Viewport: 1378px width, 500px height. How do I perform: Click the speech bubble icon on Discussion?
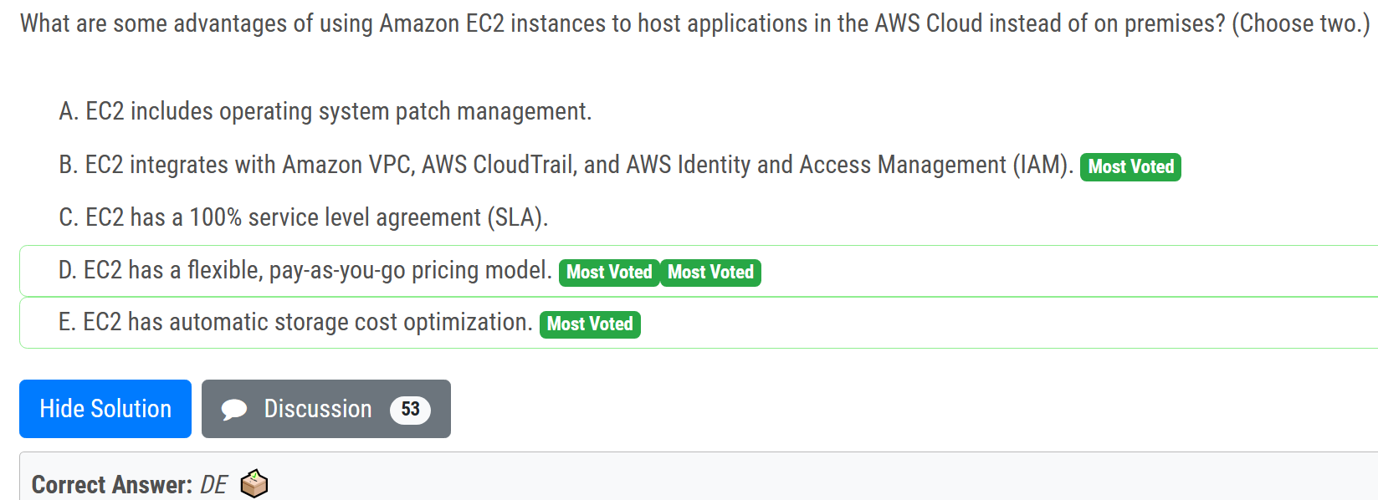pyautogui.click(x=234, y=409)
